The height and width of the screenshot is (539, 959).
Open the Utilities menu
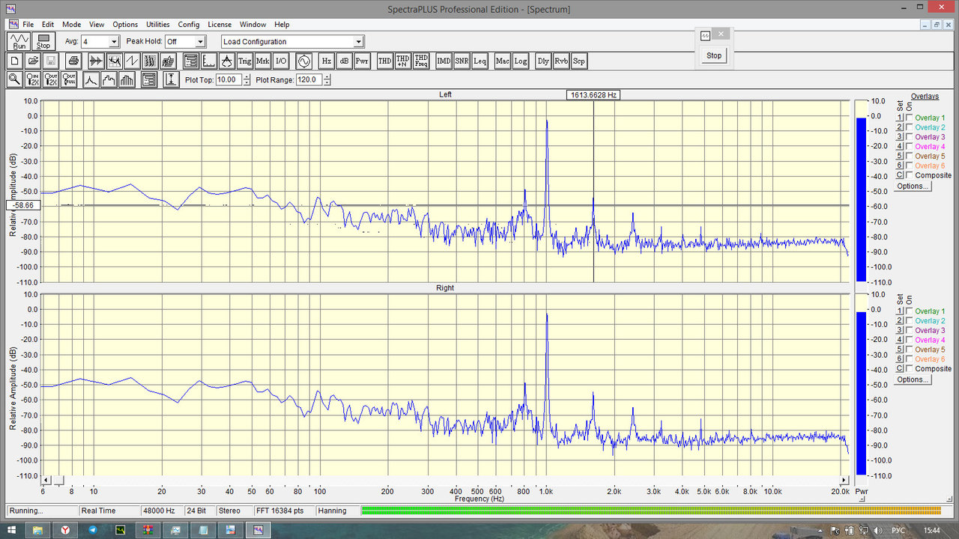[158, 25]
